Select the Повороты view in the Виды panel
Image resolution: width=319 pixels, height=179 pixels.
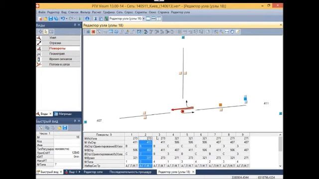[x=58, y=49]
